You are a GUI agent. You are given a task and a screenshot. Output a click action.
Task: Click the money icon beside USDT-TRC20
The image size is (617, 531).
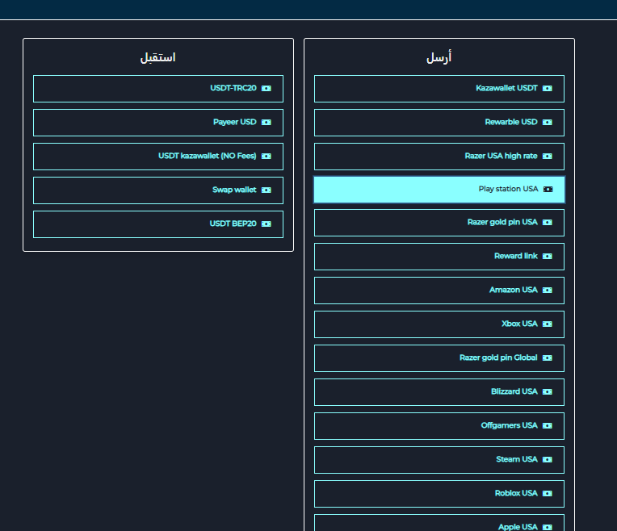tap(267, 89)
